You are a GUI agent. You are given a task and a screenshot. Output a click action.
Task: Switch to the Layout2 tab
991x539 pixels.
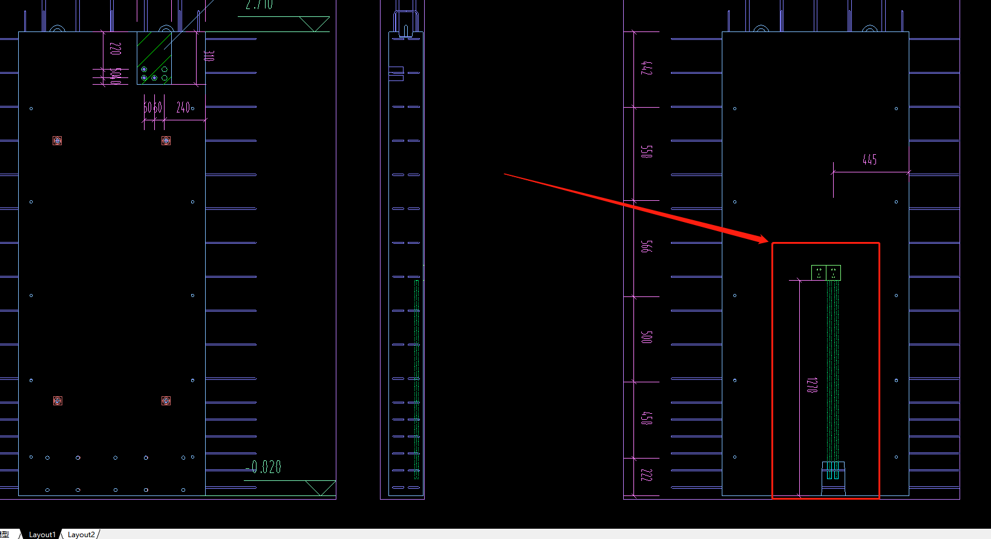click(81, 534)
